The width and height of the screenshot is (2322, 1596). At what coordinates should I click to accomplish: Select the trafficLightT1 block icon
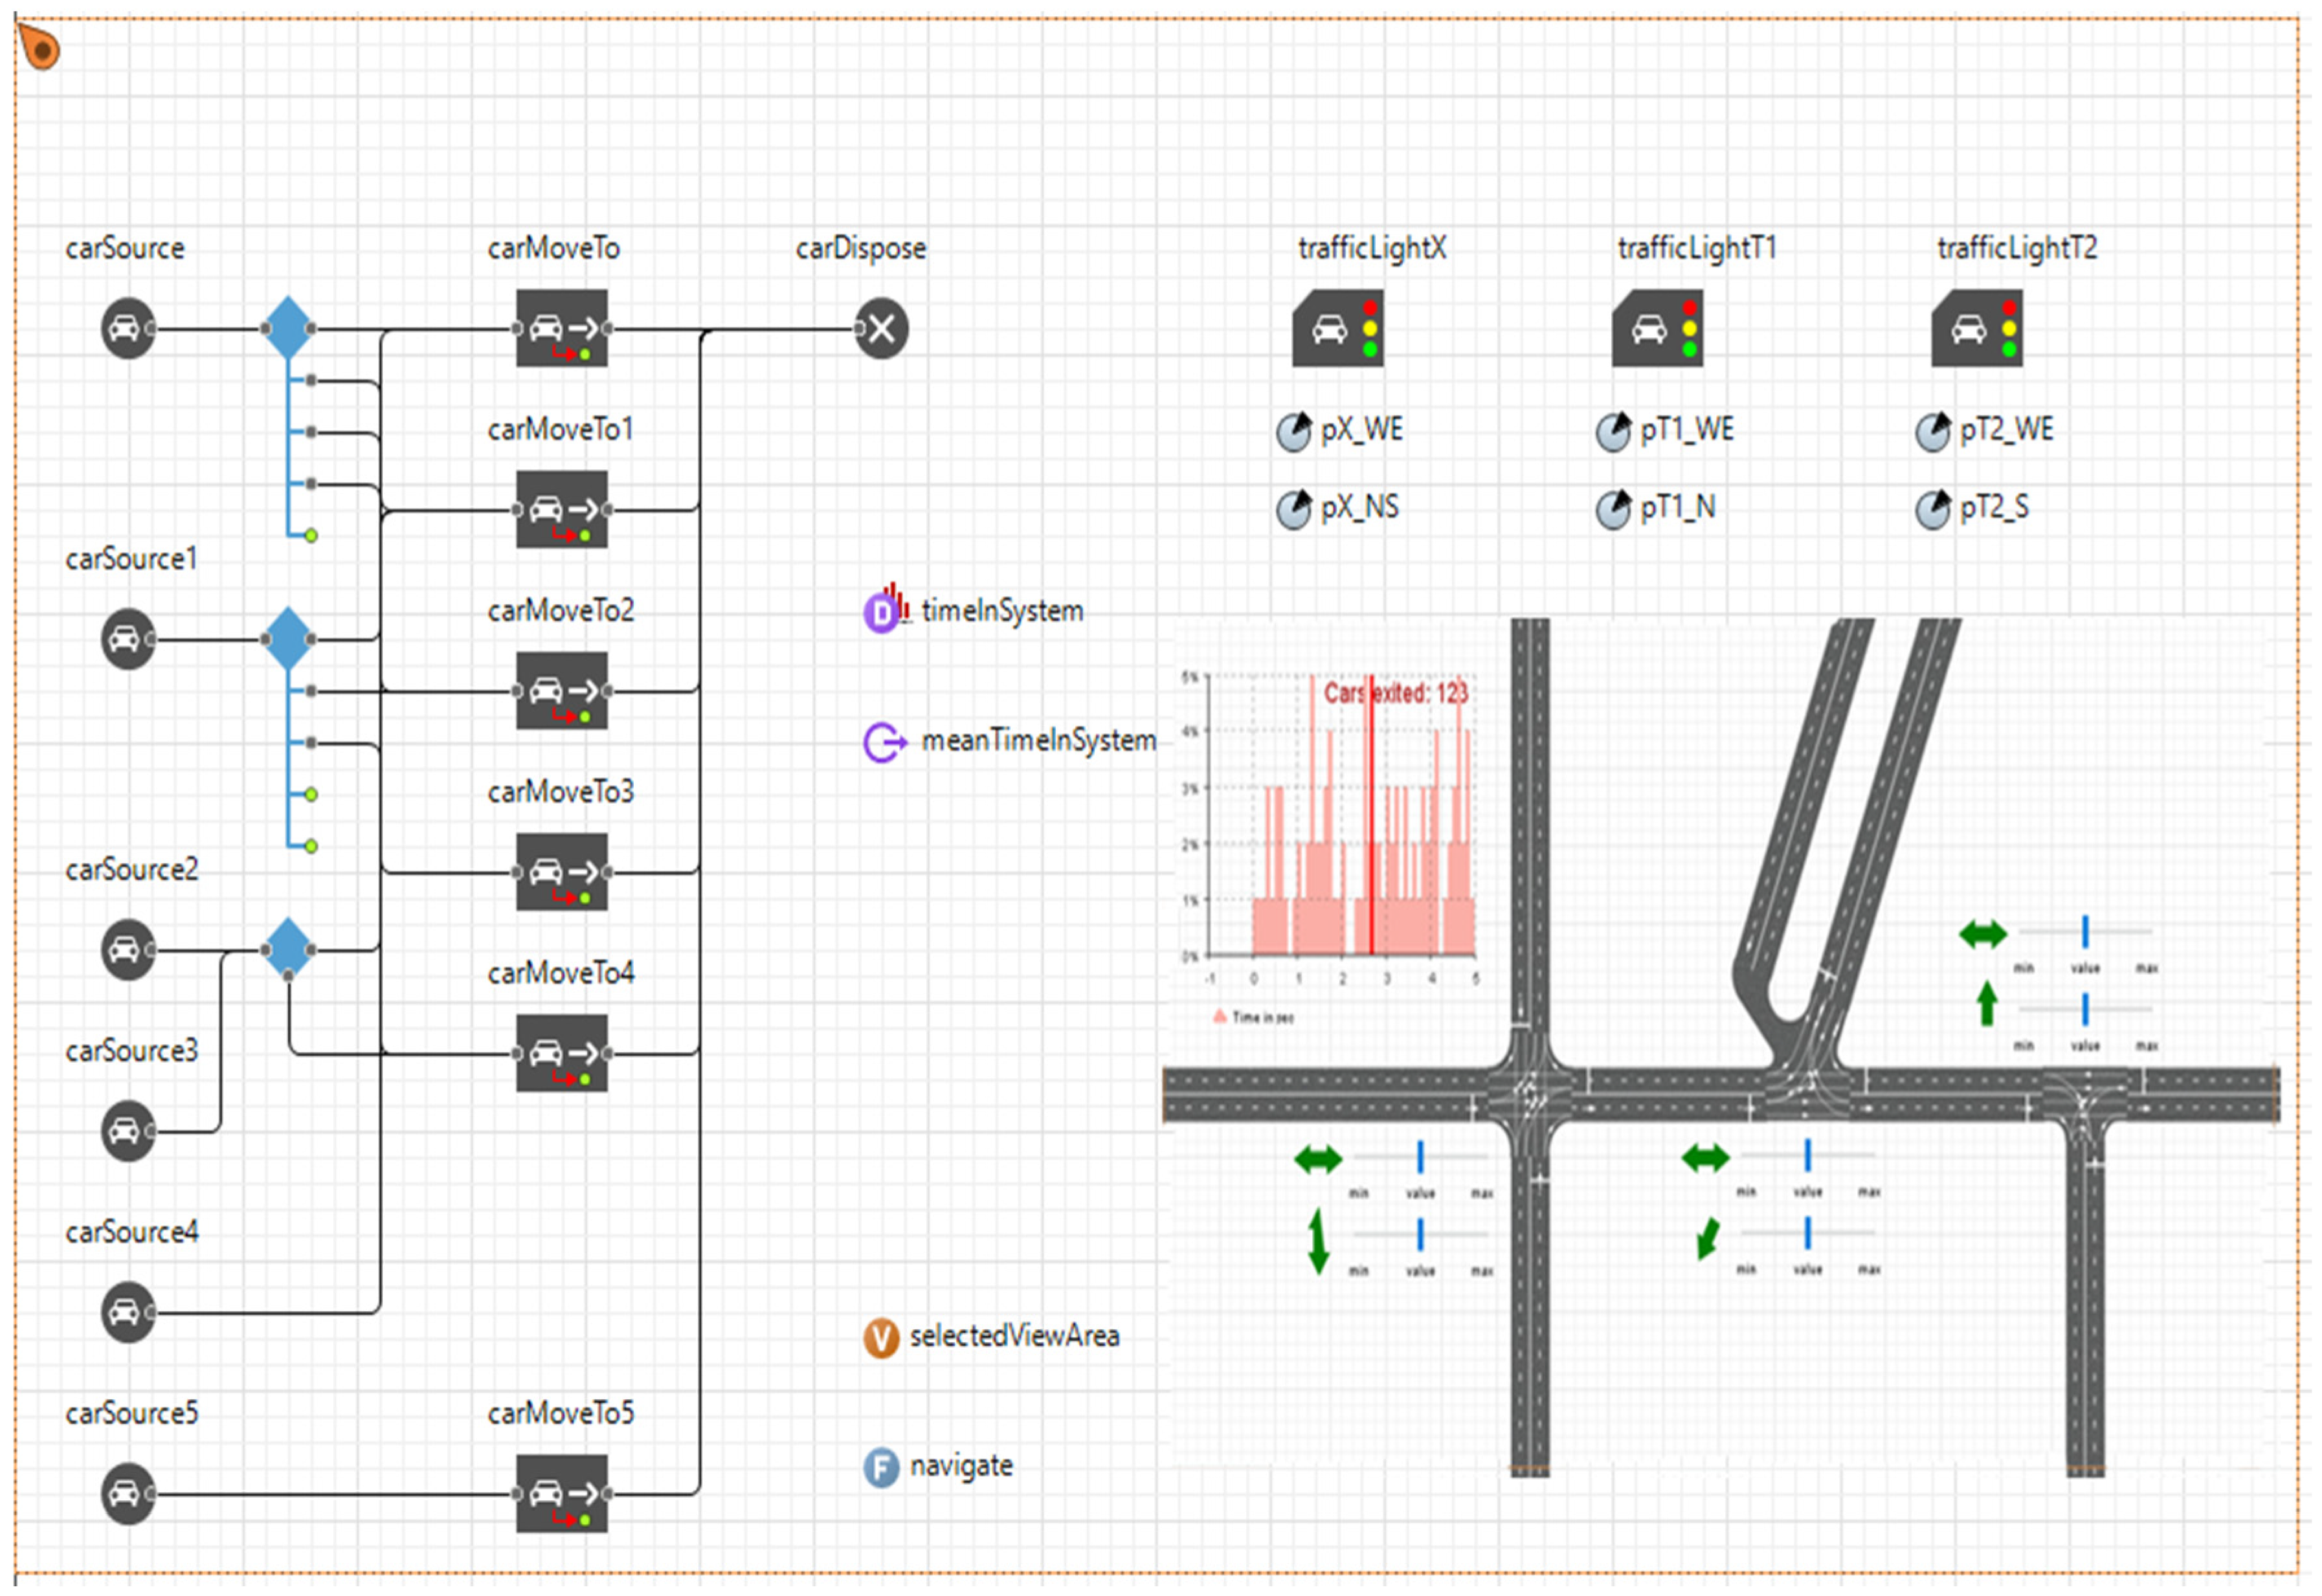point(1657,328)
